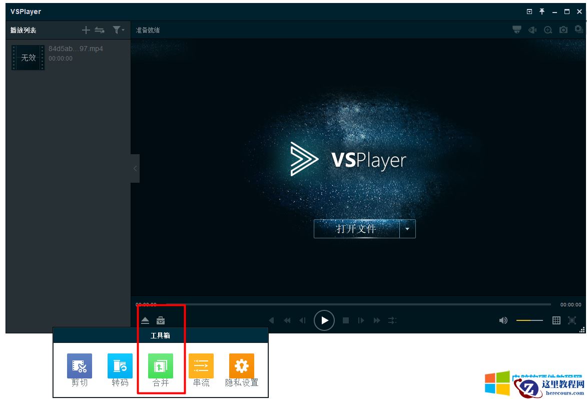The image size is (587, 399).
Task: Enter fullscreen with the corner-bracket icon
Action: [572, 320]
